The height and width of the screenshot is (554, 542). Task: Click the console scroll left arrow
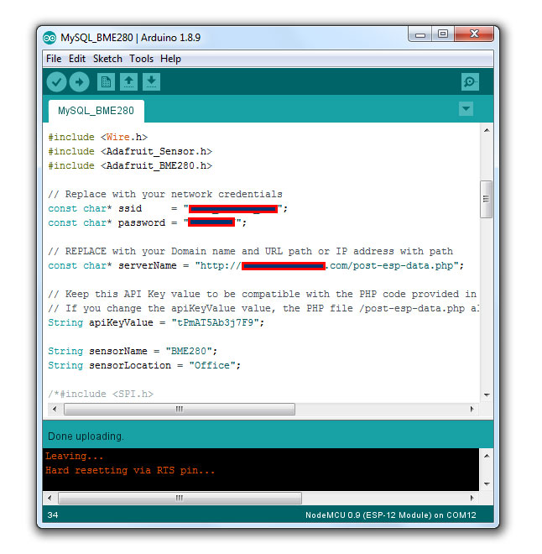click(x=50, y=498)
